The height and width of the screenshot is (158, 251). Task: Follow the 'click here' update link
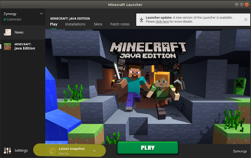[x=162, y=22]
